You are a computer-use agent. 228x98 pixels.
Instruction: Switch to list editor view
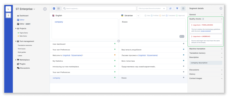tap(59, 8)
